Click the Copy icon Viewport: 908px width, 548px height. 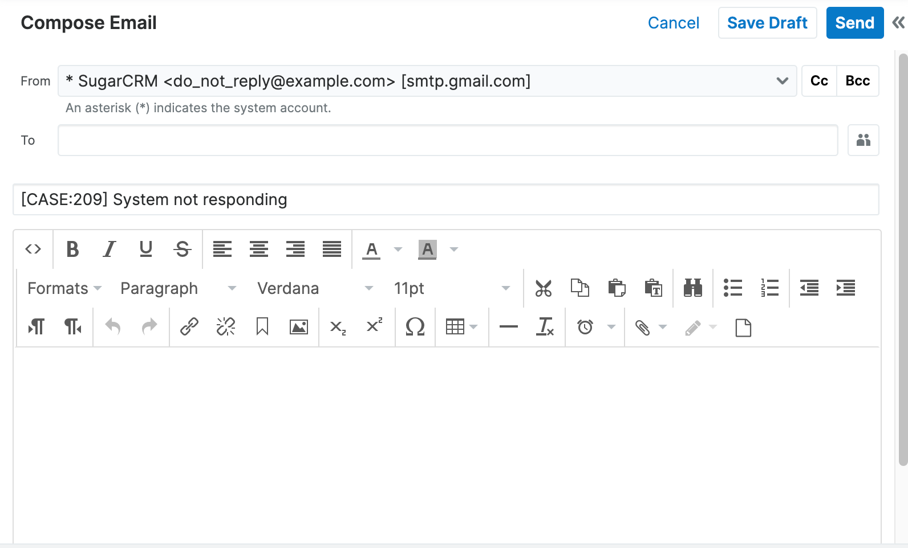pyautogui.click(x=580, y=288)
